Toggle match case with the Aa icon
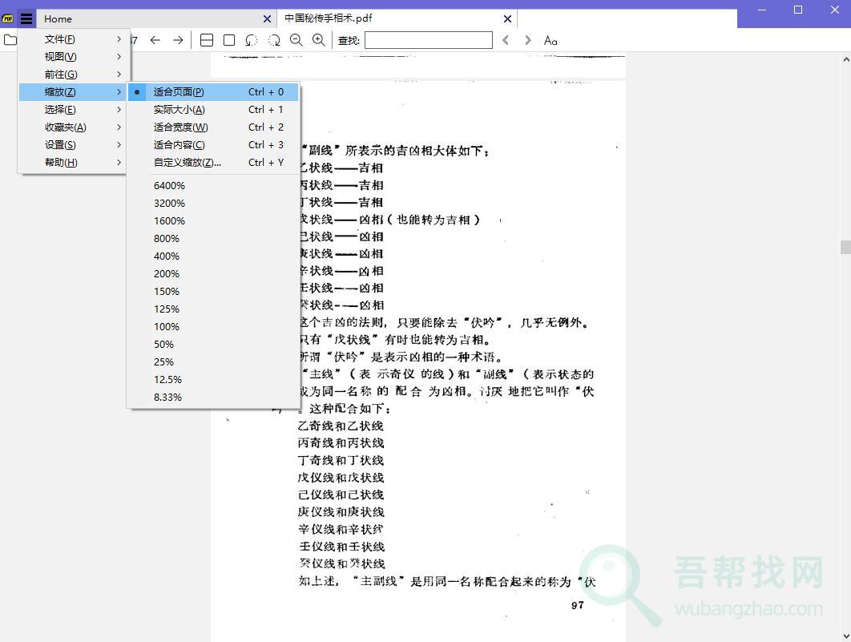The width and height of the screenshot is (851, 642). coord(550,39)
